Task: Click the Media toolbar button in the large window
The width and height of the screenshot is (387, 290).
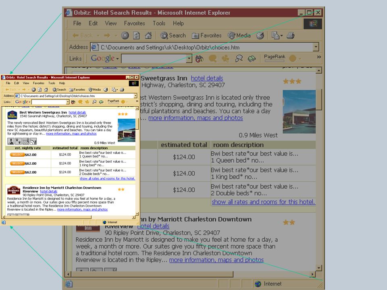Action: [x=239, y=35]
